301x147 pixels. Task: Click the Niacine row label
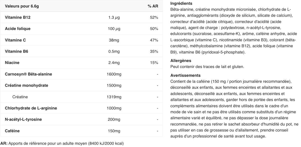(x=12, y=63)
